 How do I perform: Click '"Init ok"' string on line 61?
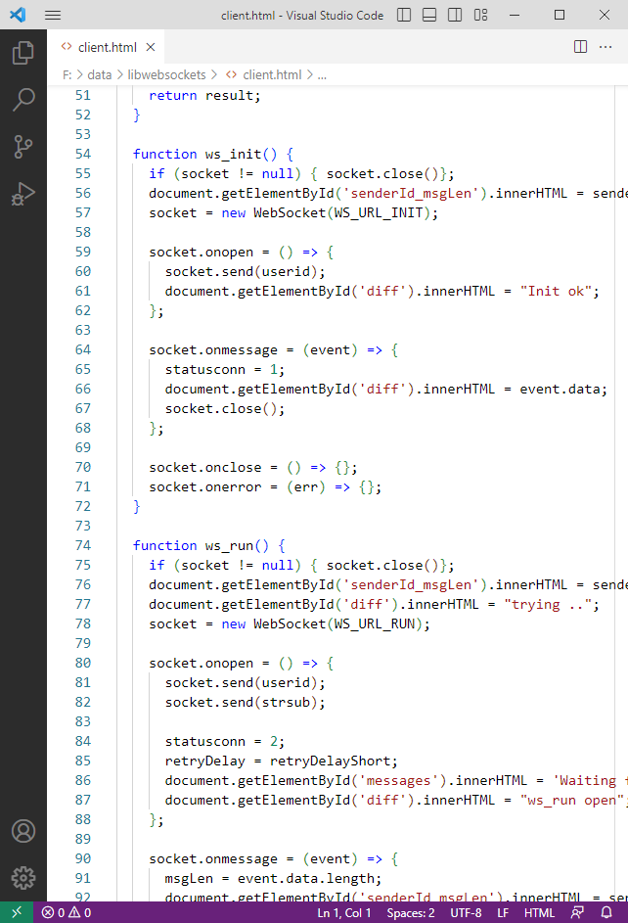click(556, 291)
